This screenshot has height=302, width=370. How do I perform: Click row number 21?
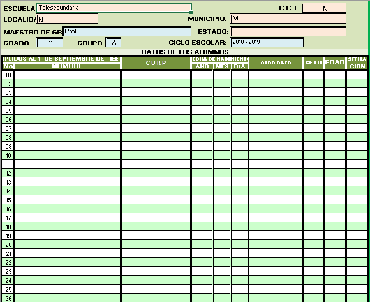pos(8,253)
